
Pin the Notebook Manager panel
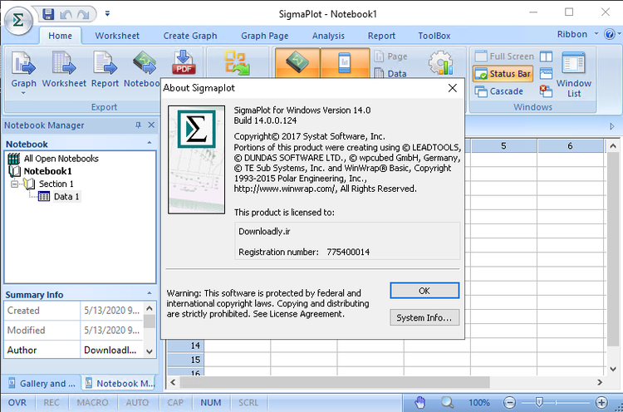pos(138,125)
